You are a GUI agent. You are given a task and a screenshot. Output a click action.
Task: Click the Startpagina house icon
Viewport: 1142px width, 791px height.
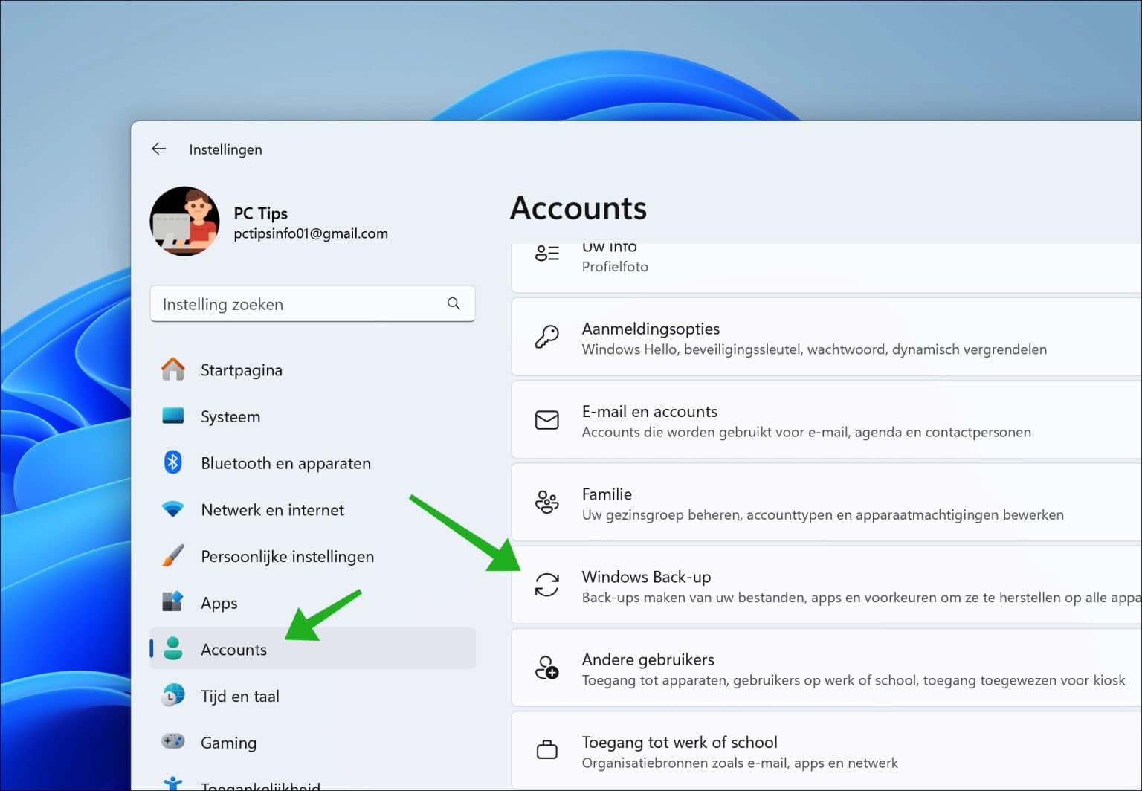click(173, 369)
